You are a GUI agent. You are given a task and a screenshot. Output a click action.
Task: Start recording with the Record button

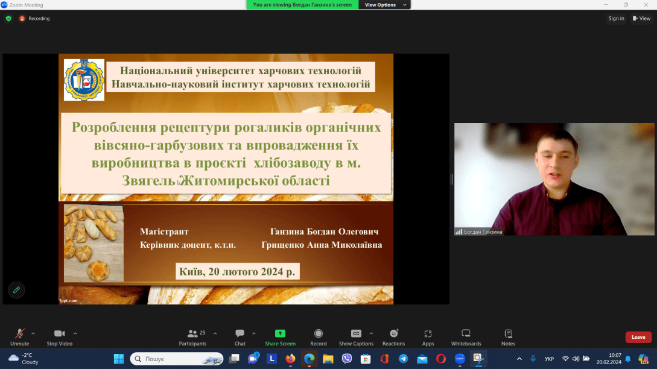319,337
